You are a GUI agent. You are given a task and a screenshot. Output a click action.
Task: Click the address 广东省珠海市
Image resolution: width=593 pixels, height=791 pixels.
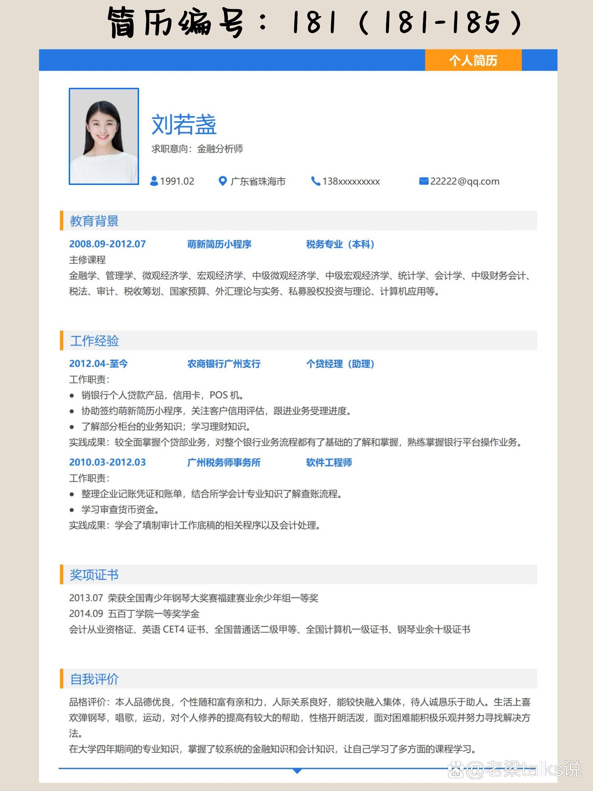(x=258, y=181)
